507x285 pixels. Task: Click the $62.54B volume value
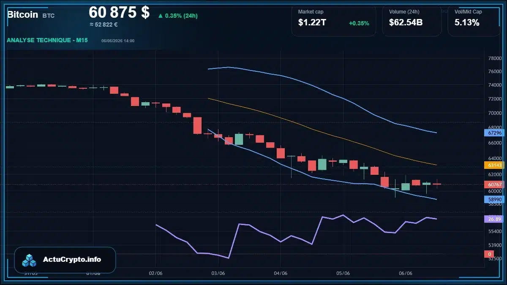tap(406, 23)
